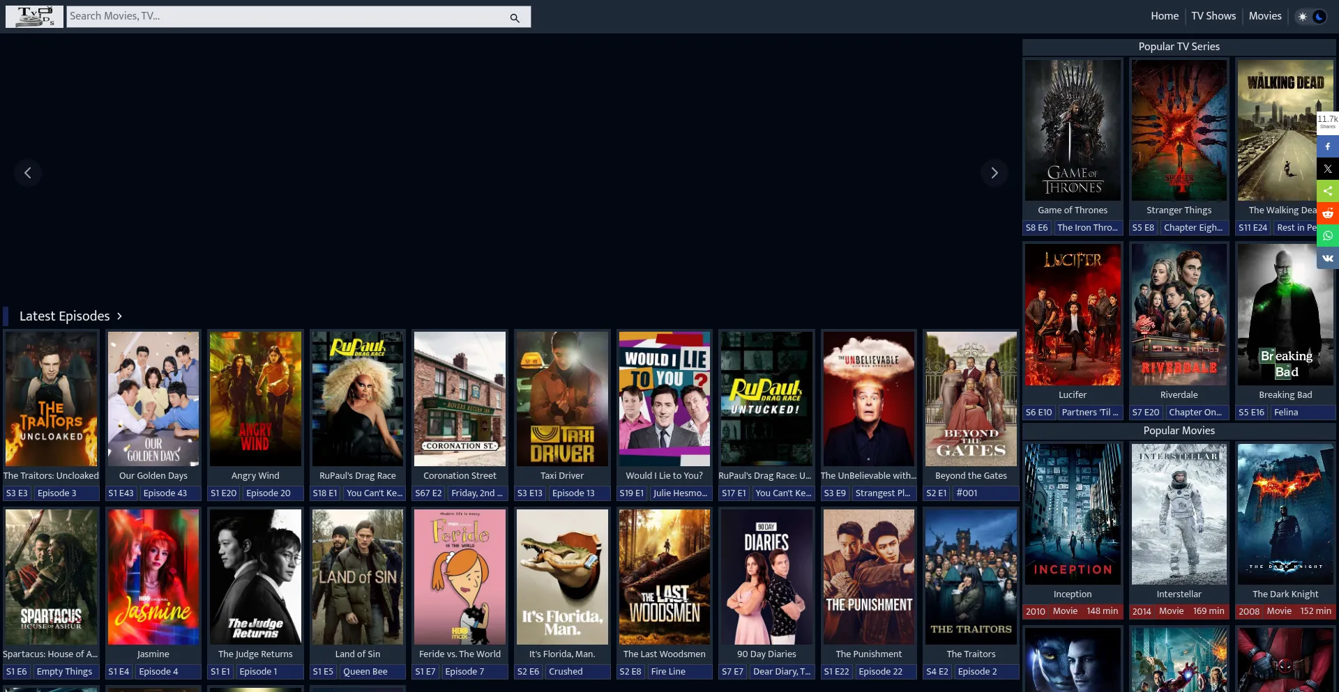This screenshot has width=1339, height=692.
Task: Click 'Friday, 2nd ...' Coronation Street episode
Action: coord(477,493)
